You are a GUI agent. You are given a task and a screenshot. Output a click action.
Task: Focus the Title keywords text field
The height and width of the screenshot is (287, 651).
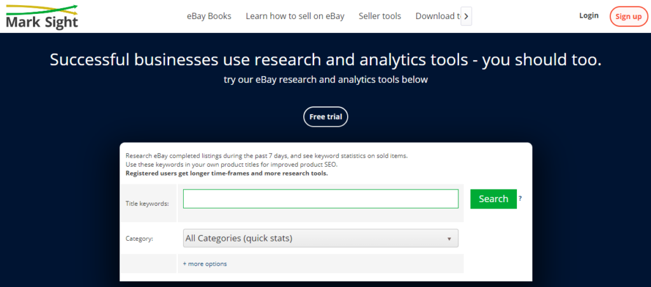(320, 199)
